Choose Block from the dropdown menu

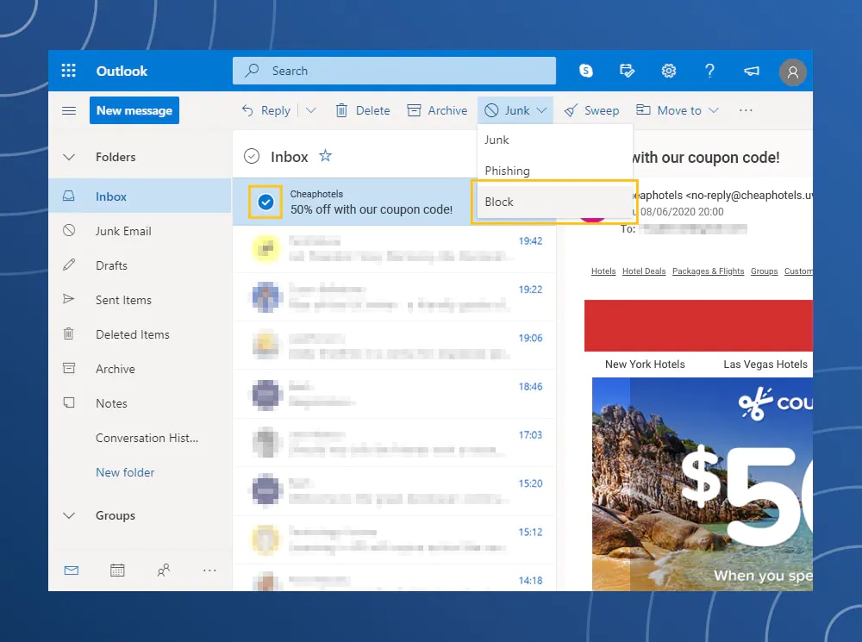tap(555, 202)
